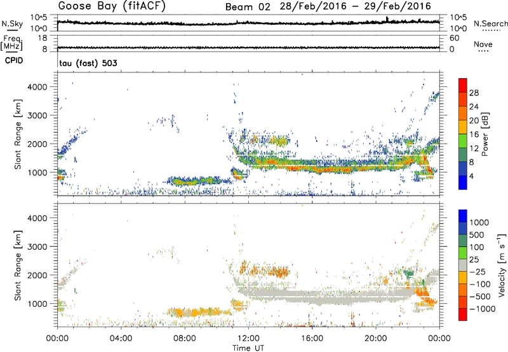Pick the red bottom velocity color segment
The image size is (508, 352).
(x=463, y=315)
